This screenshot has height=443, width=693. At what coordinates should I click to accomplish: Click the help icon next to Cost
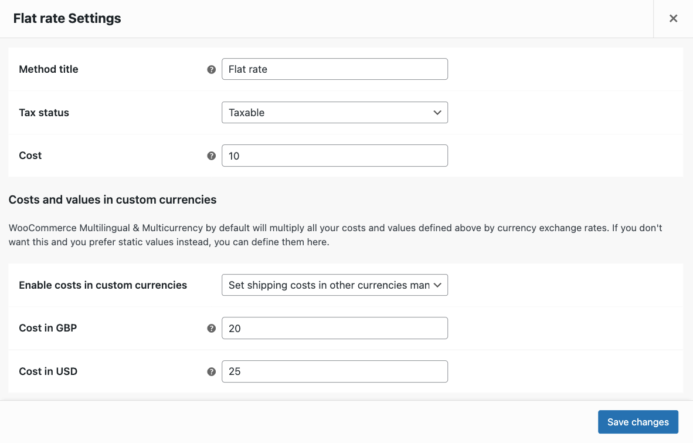(x=211, y=155)
